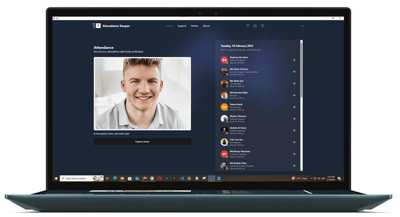Click the attendance list scrollbar thumb

coord(301,70)
